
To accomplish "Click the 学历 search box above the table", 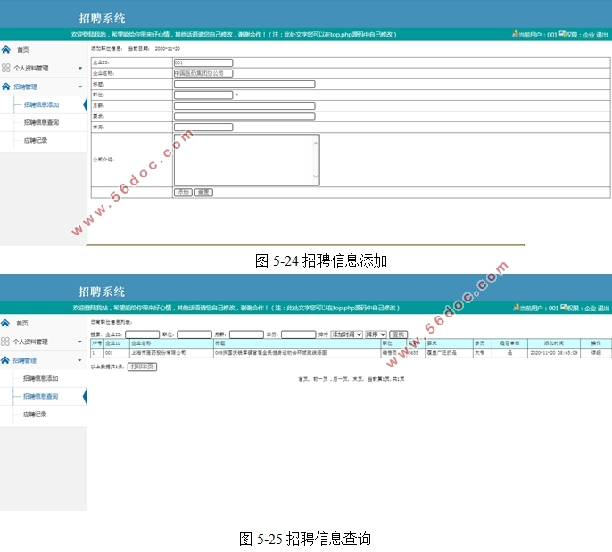I will (299, 334).
